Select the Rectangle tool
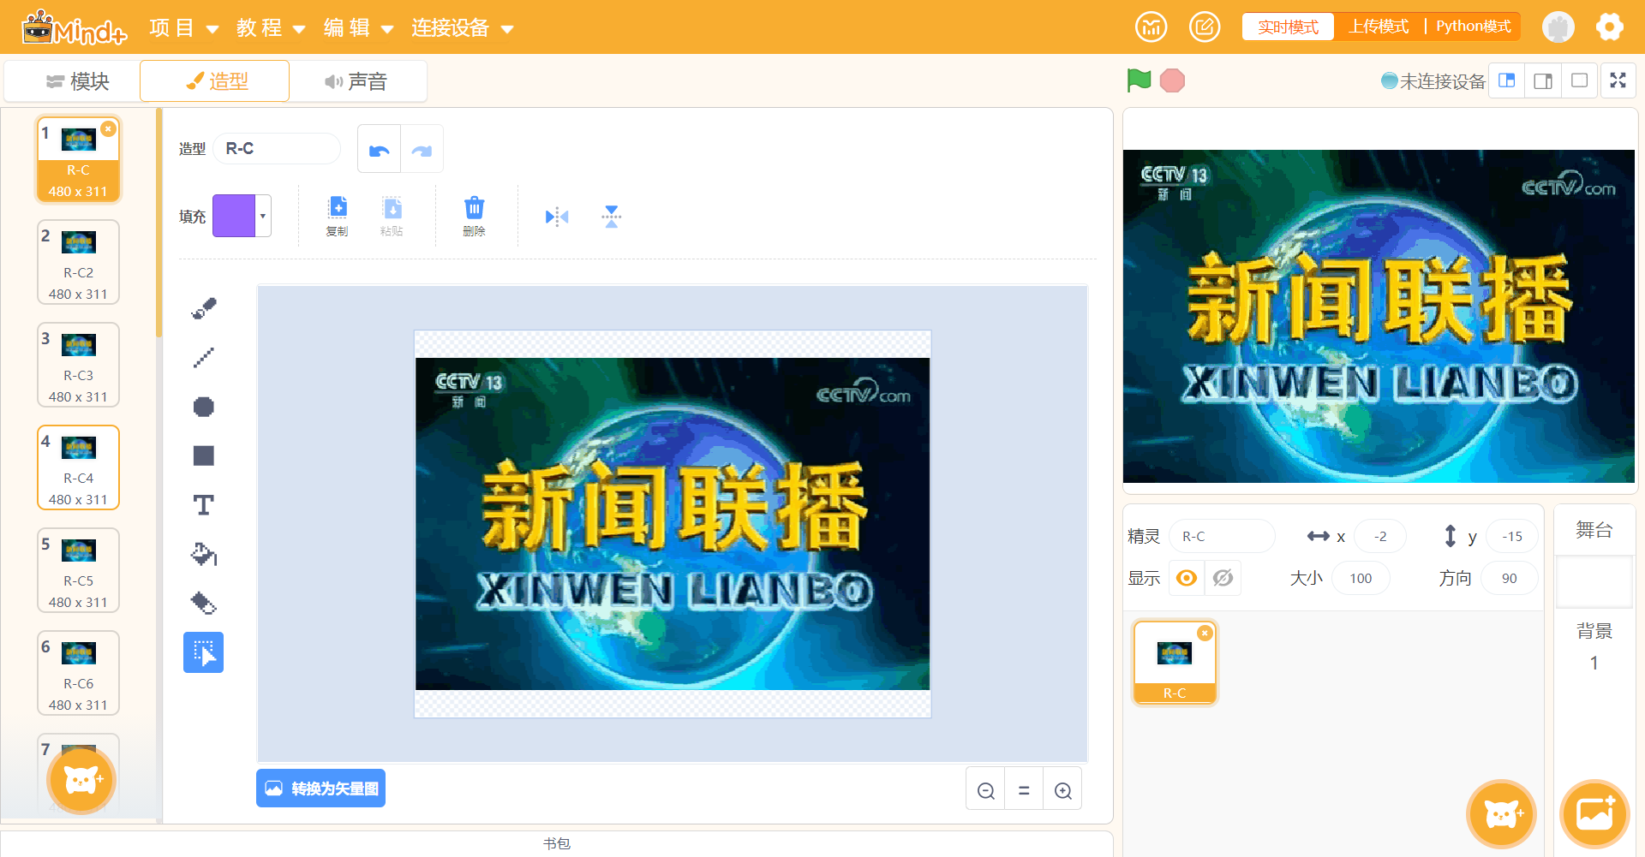Image resolution: width=1645 pixels, height=857 pixels. point(204,455)
